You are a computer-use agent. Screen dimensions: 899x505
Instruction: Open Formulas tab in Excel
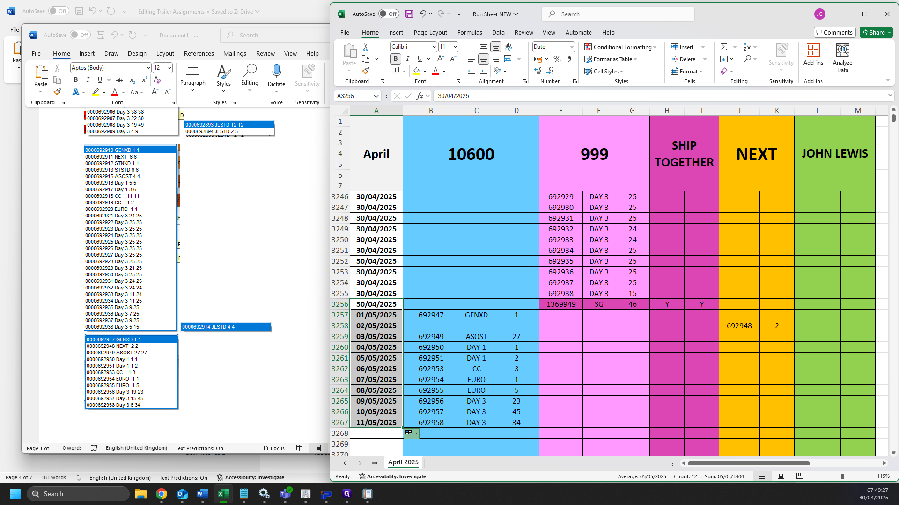[470, 32]
